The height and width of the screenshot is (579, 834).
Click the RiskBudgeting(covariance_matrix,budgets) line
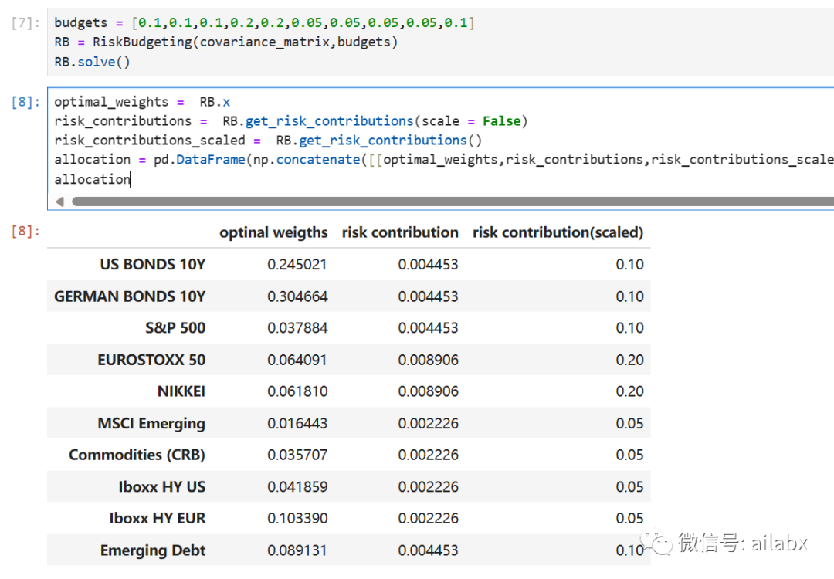click(225, 42)
